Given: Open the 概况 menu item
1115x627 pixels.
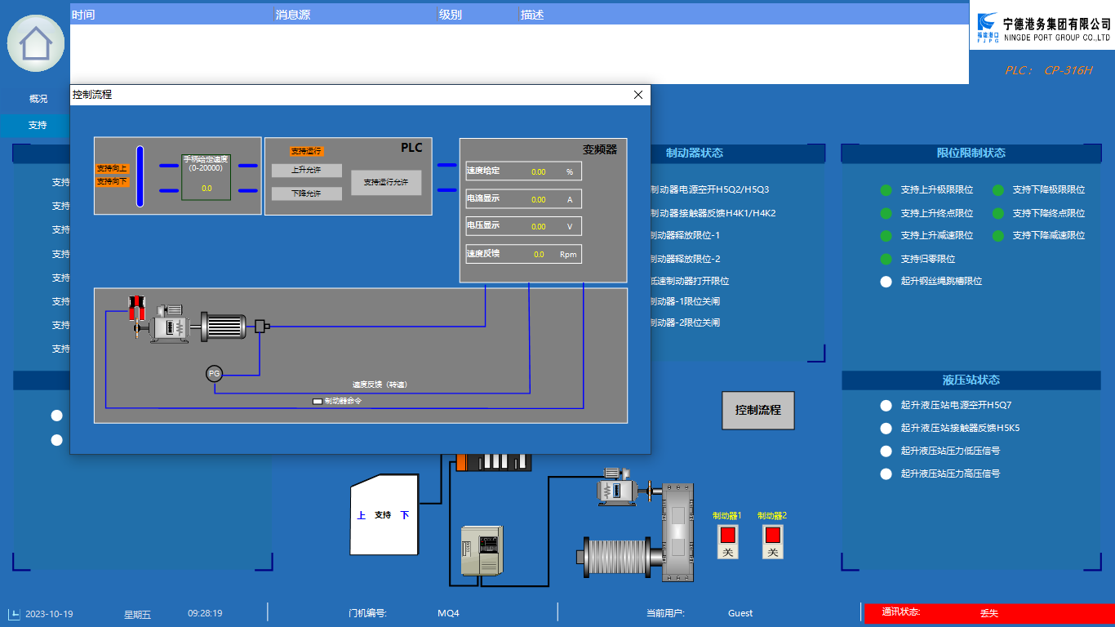Looking at the screenshot, I should pyautogui.click(x=38, y=99).
